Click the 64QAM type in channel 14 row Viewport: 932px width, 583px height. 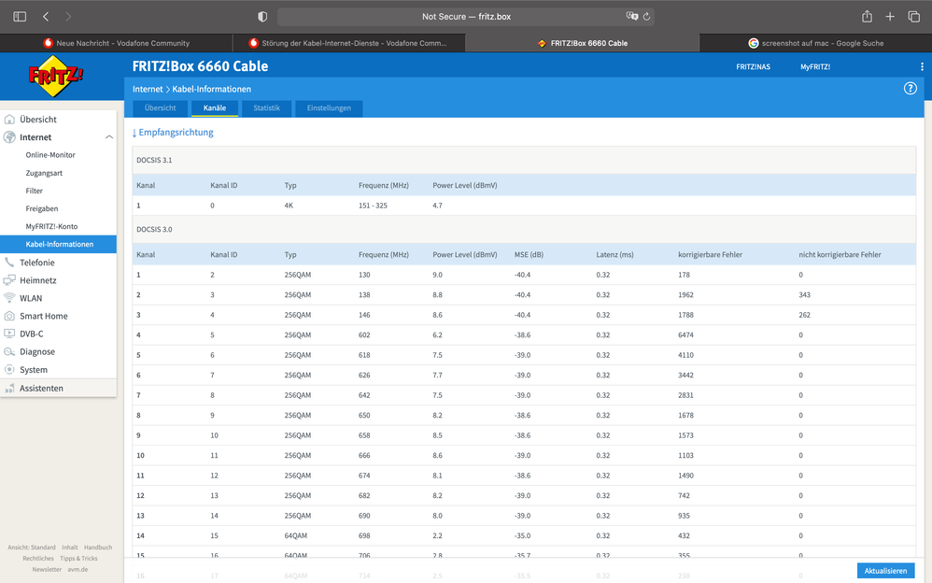point(296,535)
